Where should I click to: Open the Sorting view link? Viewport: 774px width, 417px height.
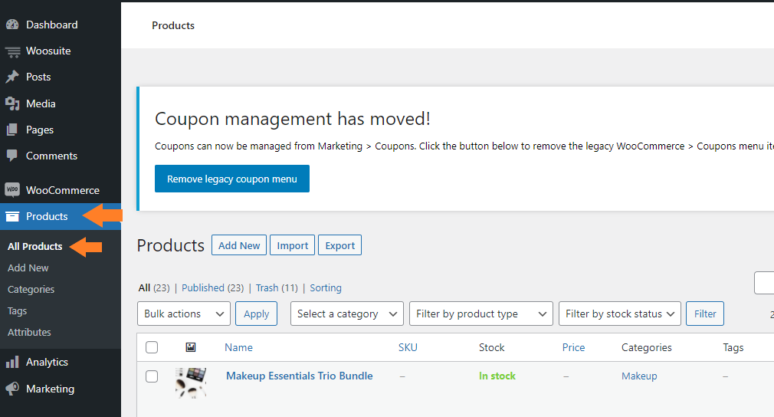[x=325, y=287]
